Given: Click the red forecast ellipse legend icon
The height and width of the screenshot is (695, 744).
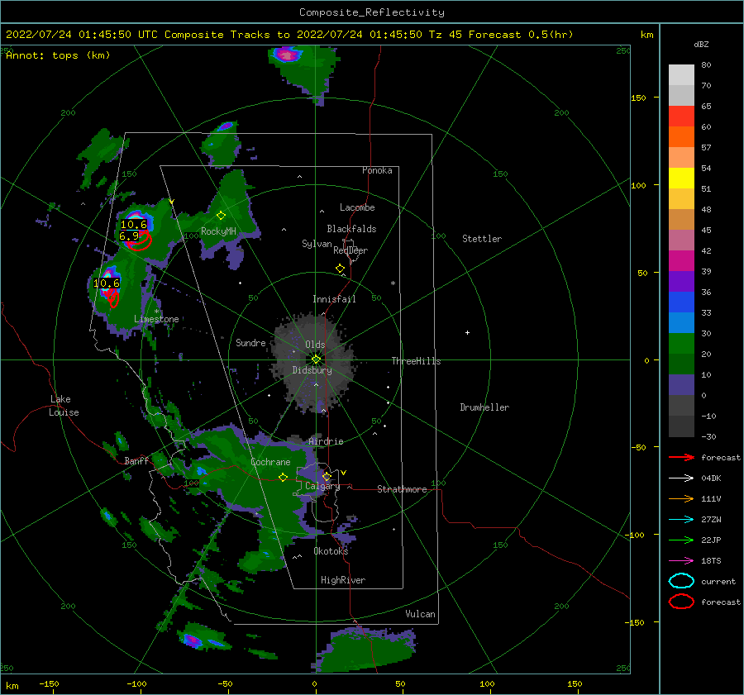Looking at the screenshot, I should pyautogui.click(x=681, y=602).
